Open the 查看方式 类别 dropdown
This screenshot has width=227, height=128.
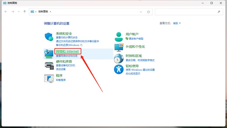[177, 23]
